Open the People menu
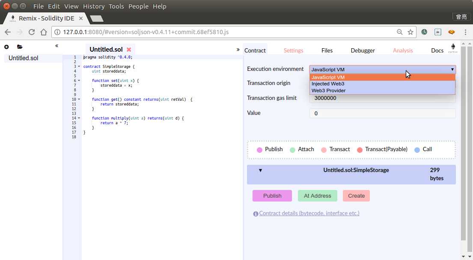The image size is (473, 260). coord(138,6)
